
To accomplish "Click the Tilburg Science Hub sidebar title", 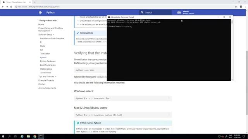I will (47, 20).
